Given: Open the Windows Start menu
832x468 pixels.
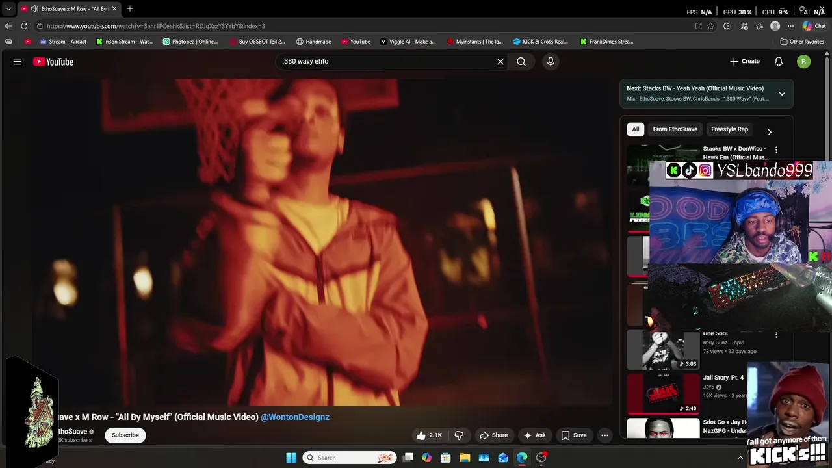Looking at the screenshot, I should [x=291, y=458].
